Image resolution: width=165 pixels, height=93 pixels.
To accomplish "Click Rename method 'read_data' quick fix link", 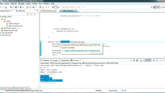I will pyautogui.click(x=82, y=51).
